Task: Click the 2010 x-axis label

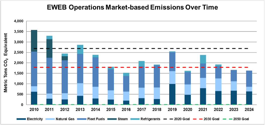Action: [x=34, y=110]
